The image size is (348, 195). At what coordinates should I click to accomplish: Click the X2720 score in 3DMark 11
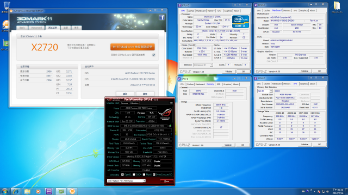45,47
